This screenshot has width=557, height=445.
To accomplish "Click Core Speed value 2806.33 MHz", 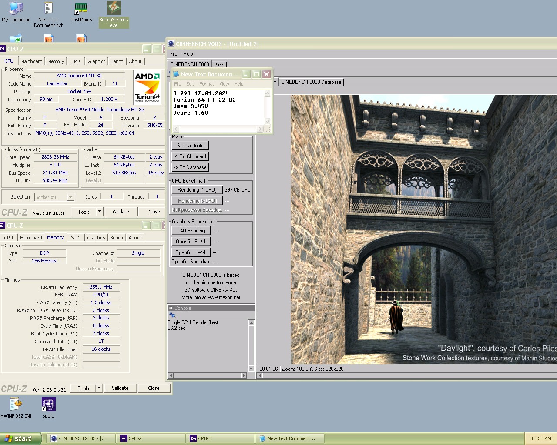I will pyautogui.click(x=55, y=157).
